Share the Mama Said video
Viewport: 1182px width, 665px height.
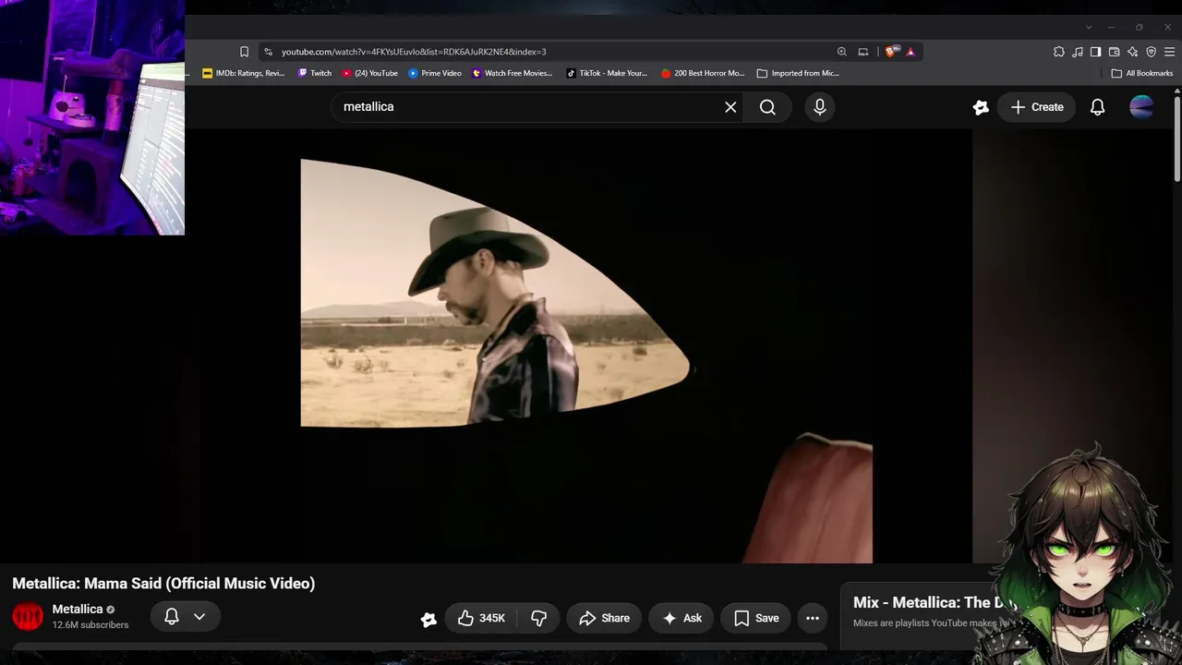(x=604, y=618)
